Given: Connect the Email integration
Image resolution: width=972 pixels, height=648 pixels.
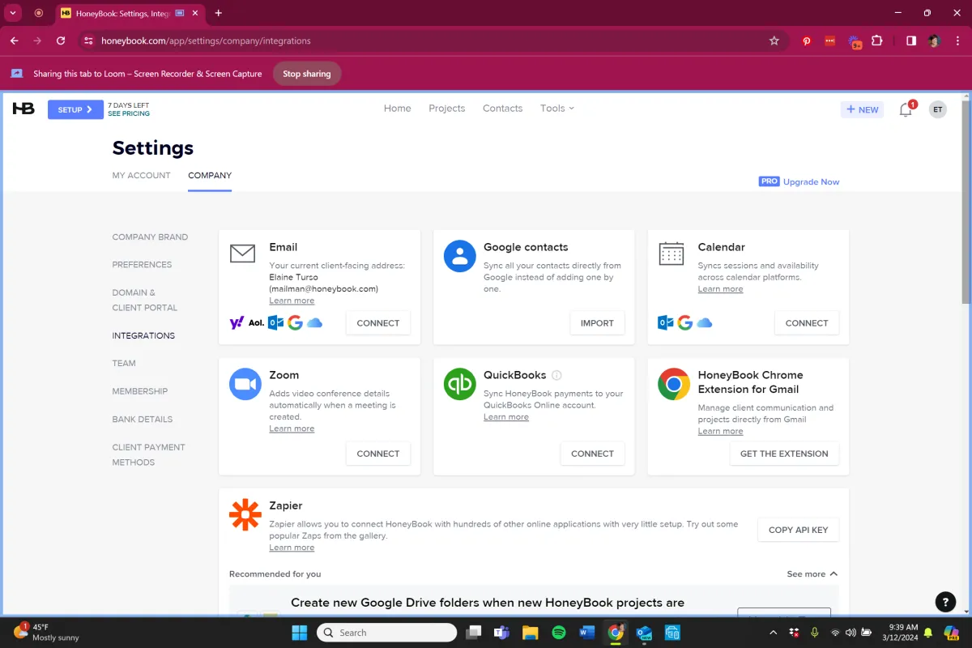Looking at the screenshot, I should [x=378, y=323].
